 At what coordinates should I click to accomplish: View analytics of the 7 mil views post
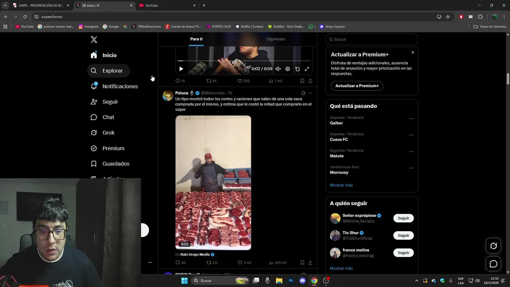point(275,81)
